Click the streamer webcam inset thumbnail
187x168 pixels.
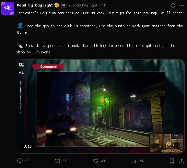(x=166, y=143)
